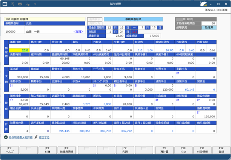Click the F9 再計算 button
Image resolution: width=231 pixels, height=160 pixels.
coord(164,150)
